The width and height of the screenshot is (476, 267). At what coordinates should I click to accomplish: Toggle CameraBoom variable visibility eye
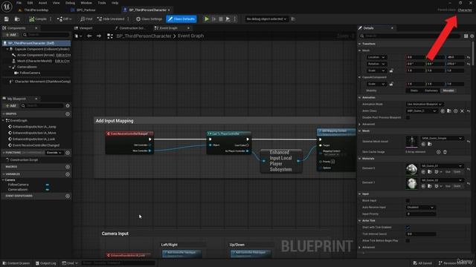coord(48,190)
